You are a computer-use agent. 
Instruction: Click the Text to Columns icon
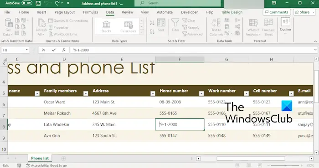click(x=216, y=27)
